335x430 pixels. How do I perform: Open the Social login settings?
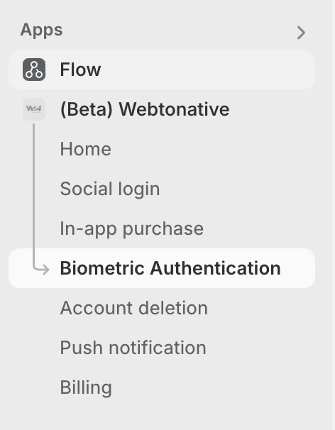tap(110, 189)
